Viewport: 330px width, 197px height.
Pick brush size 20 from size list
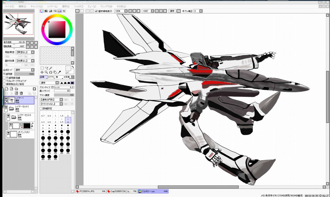[x=68, y=132]
